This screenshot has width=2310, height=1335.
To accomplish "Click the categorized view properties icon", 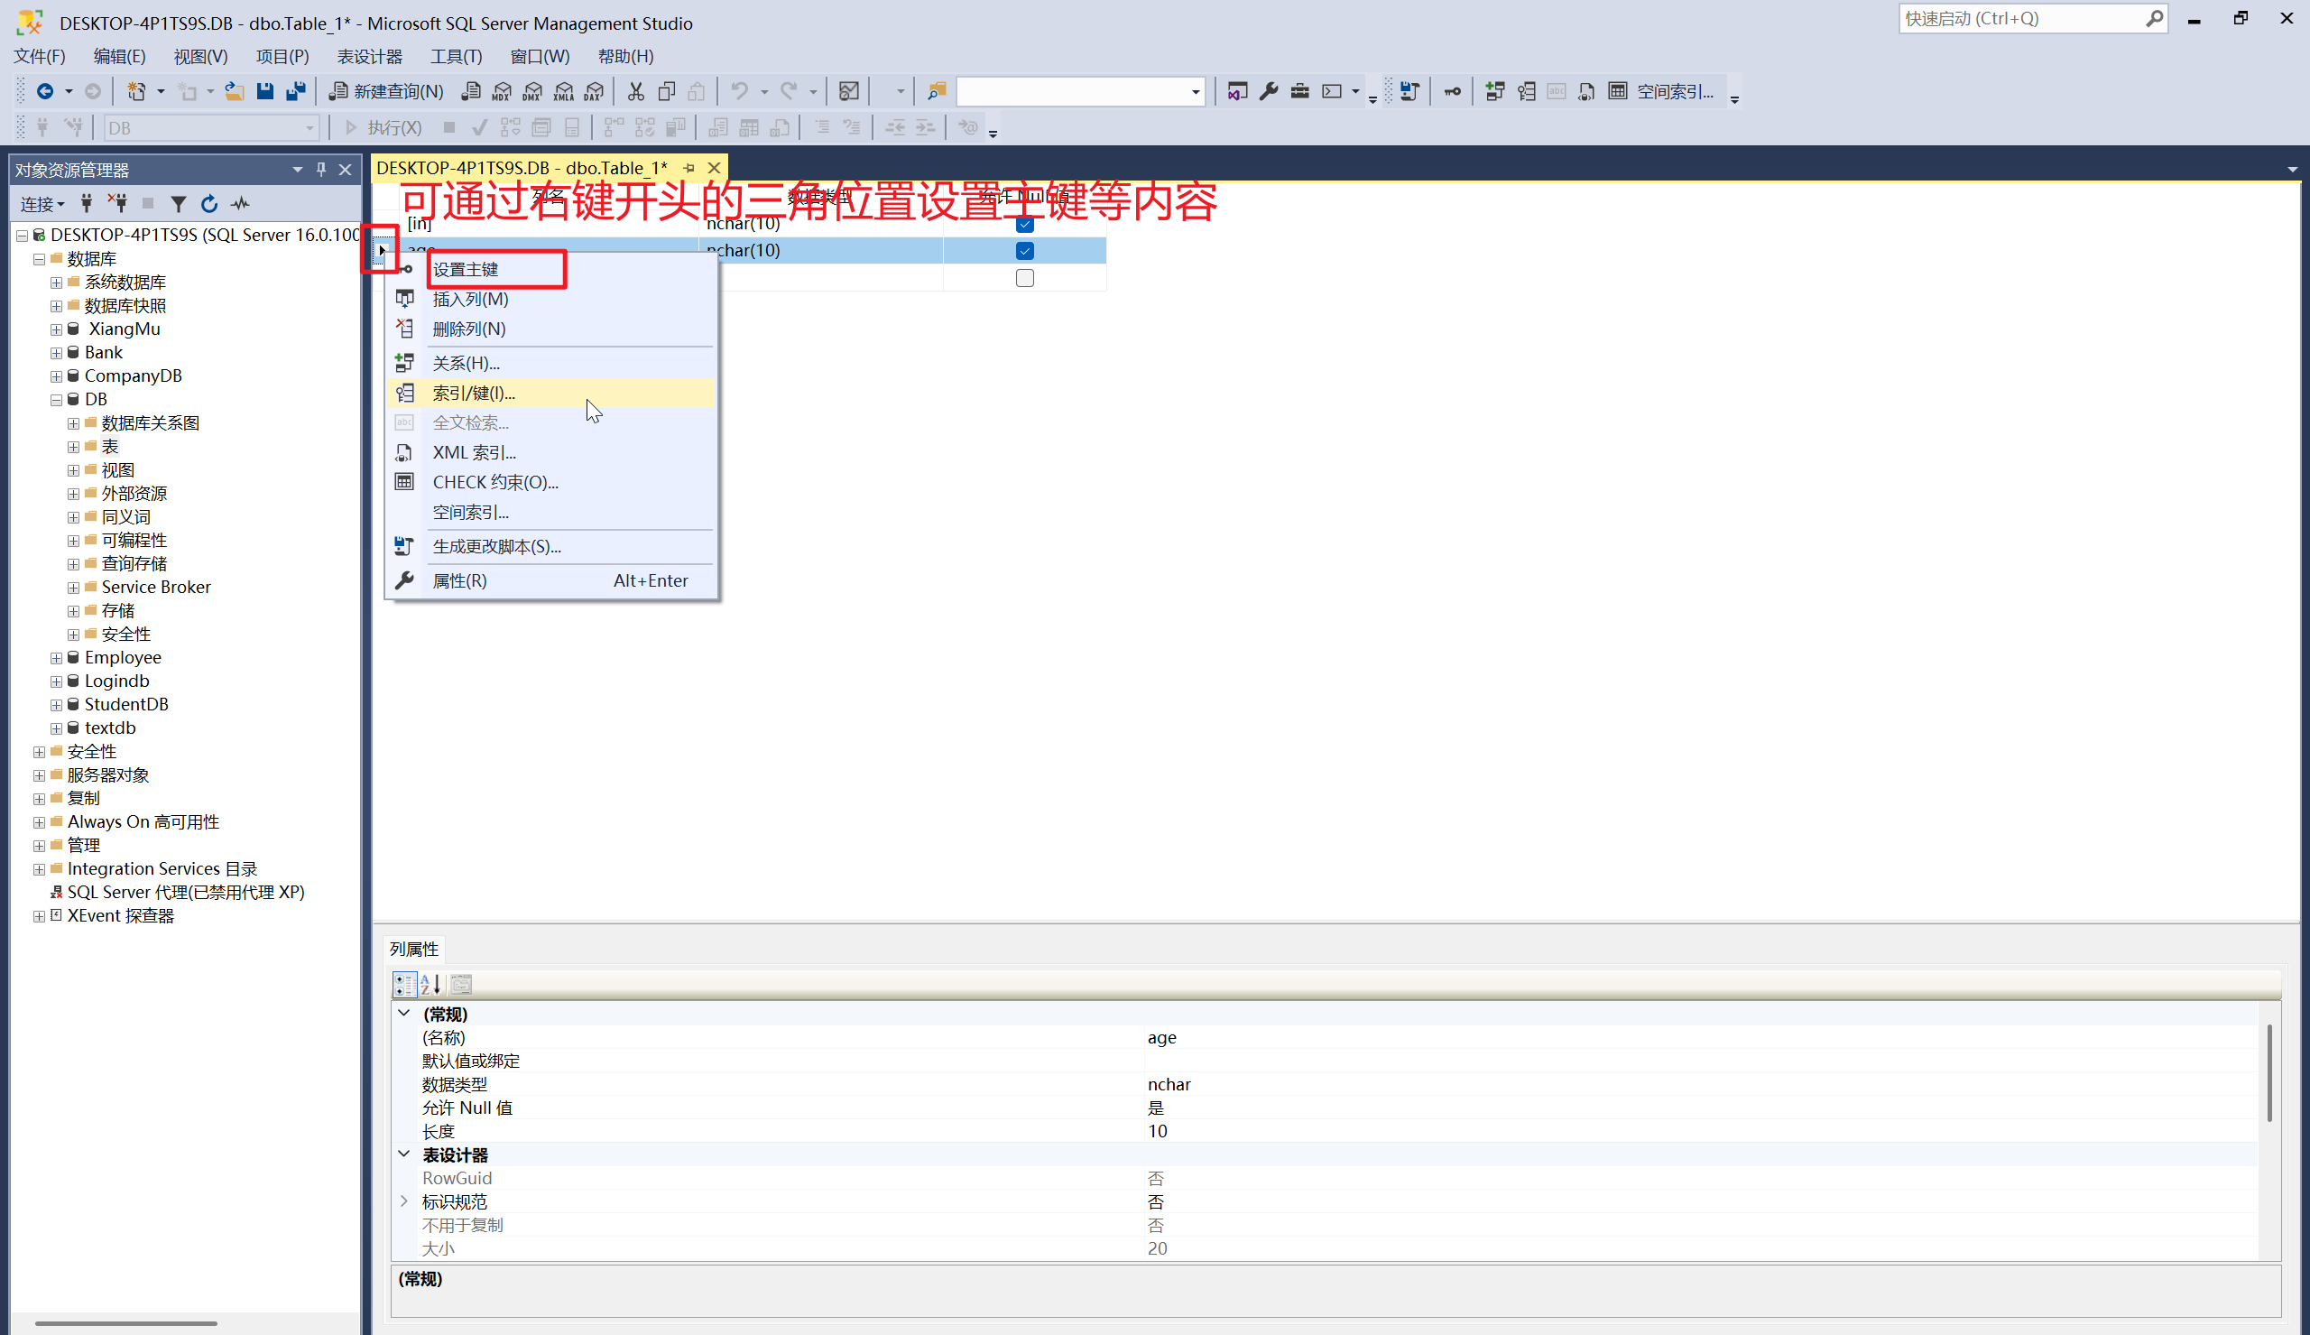I will [x=404, y=984].
